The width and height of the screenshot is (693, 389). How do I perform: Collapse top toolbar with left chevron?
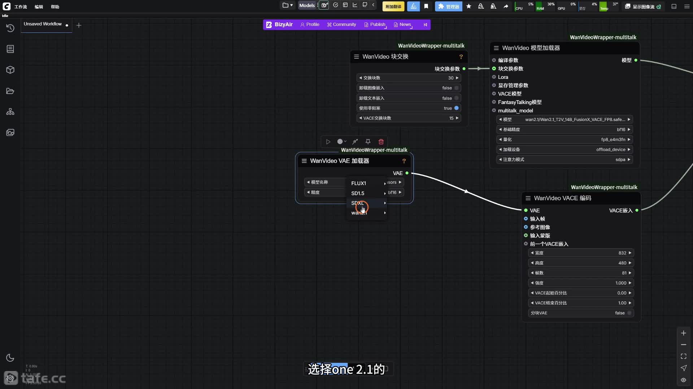373,5
